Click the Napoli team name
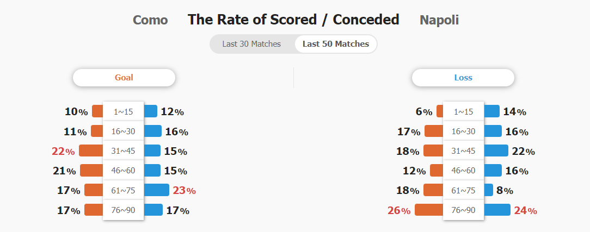590x232 pixels. pyautogui.click(x=439, y=20)
